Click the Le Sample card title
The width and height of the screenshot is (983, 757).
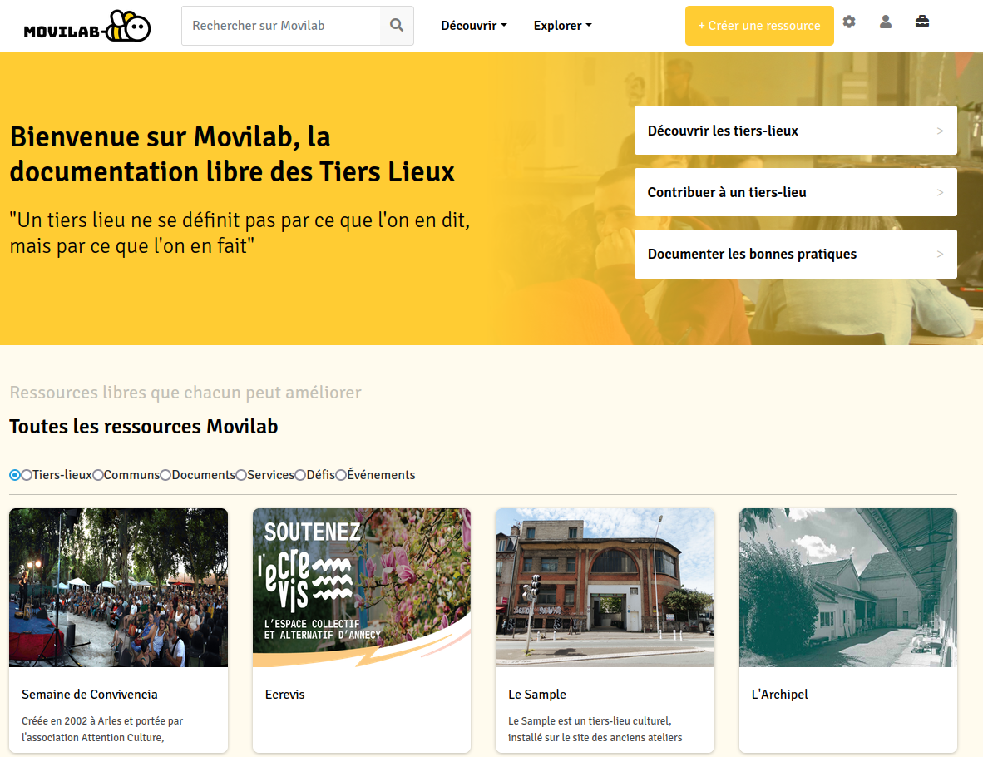coord(537,695)
